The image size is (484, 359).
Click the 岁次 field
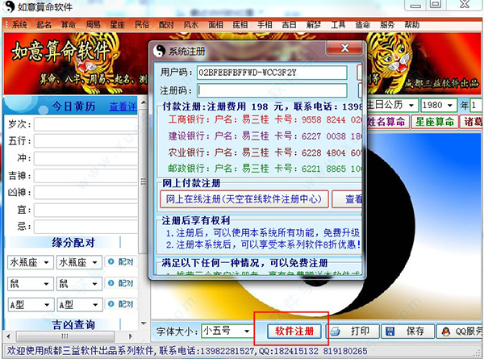coord(86,124)
